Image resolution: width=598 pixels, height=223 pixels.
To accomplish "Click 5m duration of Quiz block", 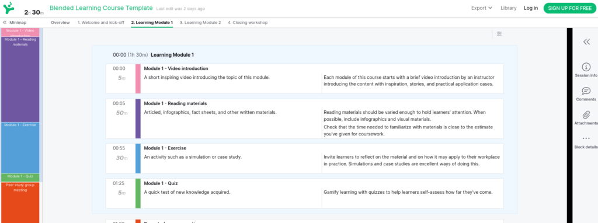I will tap(121, 193).
